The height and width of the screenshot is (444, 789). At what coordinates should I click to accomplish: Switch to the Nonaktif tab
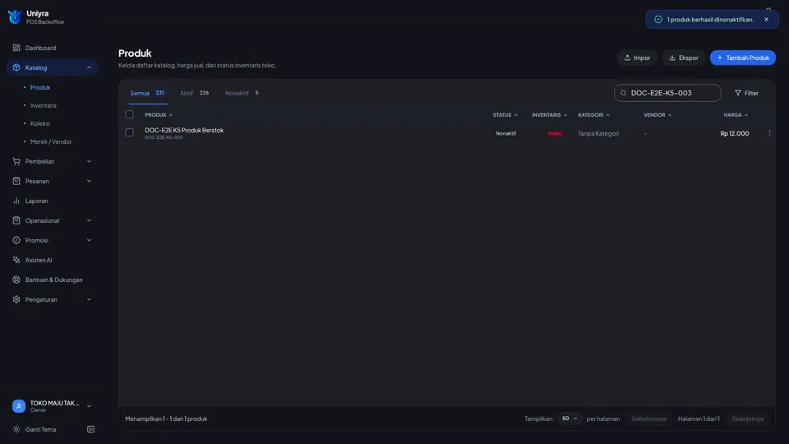click(x=242, y=93)
